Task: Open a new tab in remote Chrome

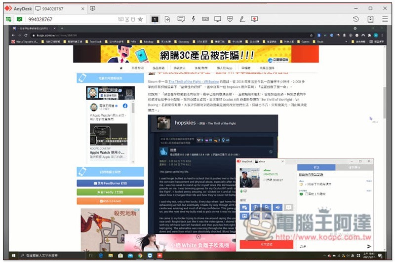Action: pyautogui.click(x=62, y=29)
